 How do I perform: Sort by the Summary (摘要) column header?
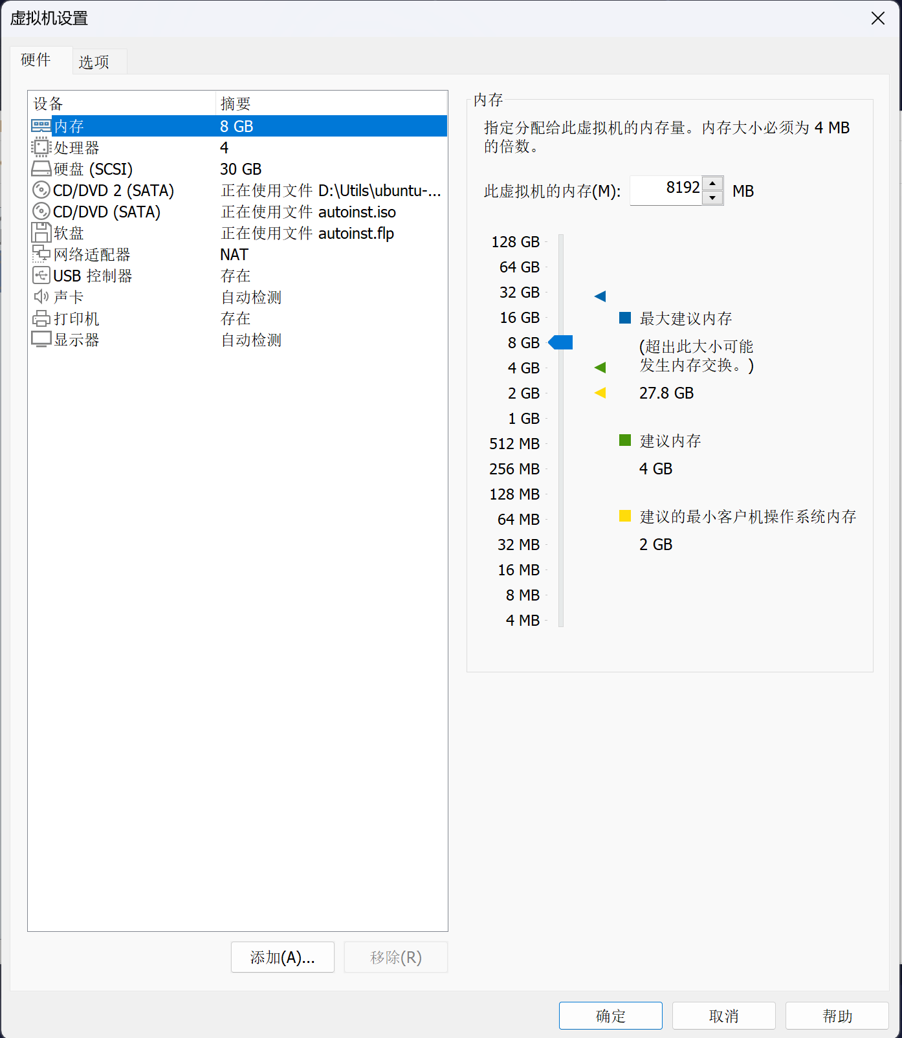331,104
